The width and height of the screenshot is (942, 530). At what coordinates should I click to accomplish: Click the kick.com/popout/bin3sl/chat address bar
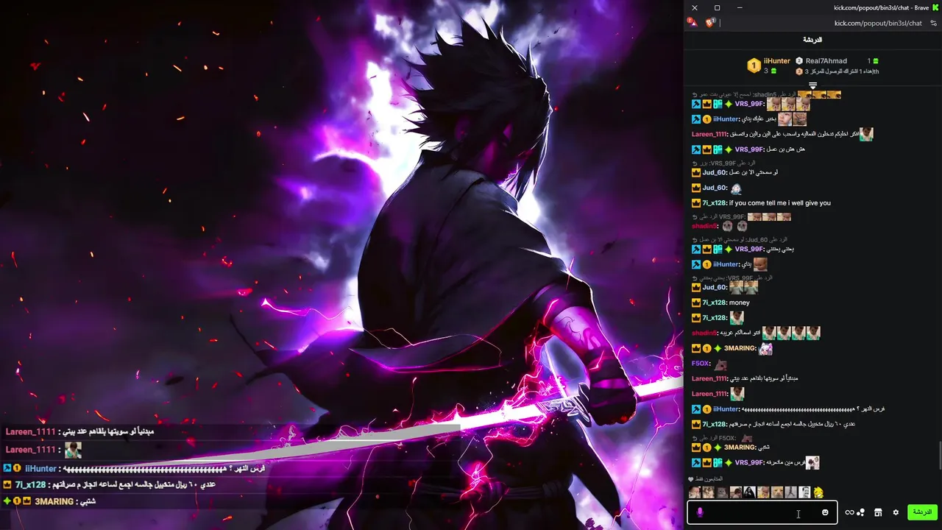tap(878, 23)
